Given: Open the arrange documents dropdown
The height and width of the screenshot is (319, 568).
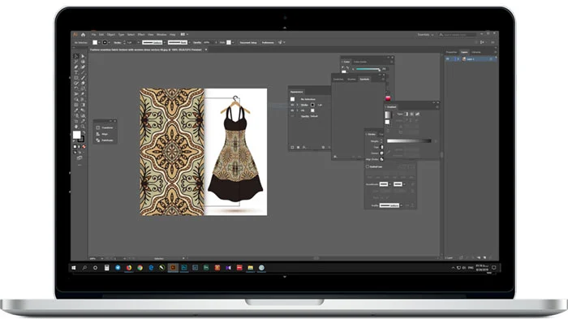Looking at the screenshot, I should (x=184, y=34).
